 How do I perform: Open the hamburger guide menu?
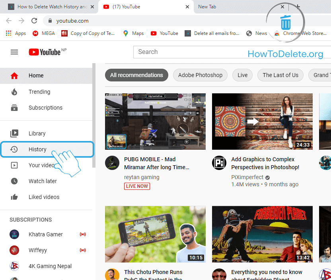pyautogui.click(x=14, y=52)
